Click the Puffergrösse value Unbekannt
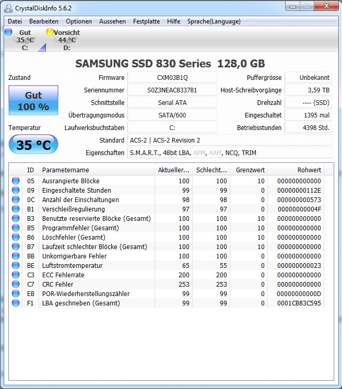Screen dimensions: 342x389 point(308,78)
